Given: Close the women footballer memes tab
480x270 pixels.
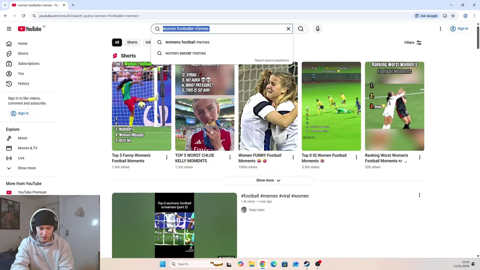Looking at the screenshot, I should coord(64,5).
